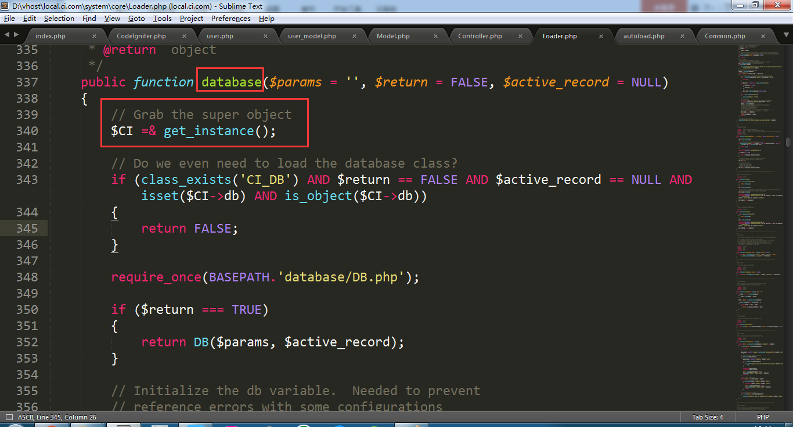Click line number 348 in the gutter
793x427 pixels.
27,277
